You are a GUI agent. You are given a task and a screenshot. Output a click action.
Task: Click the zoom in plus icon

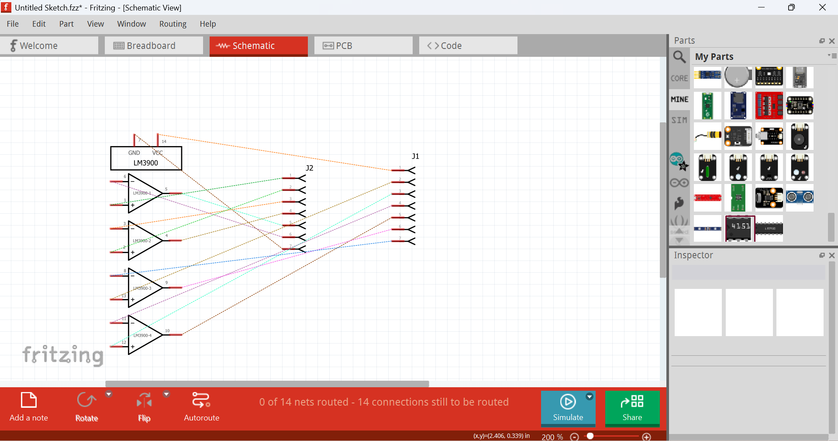(x=647, y=437)
